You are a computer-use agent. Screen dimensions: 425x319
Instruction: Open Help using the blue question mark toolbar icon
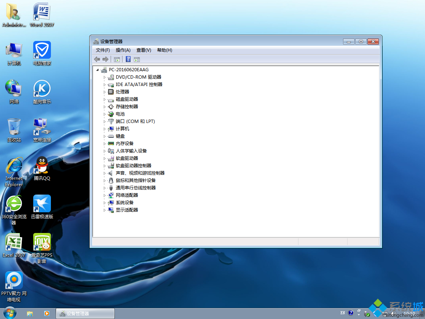tap(128, 59)
